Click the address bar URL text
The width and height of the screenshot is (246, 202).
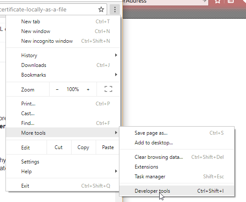point(33,10)
